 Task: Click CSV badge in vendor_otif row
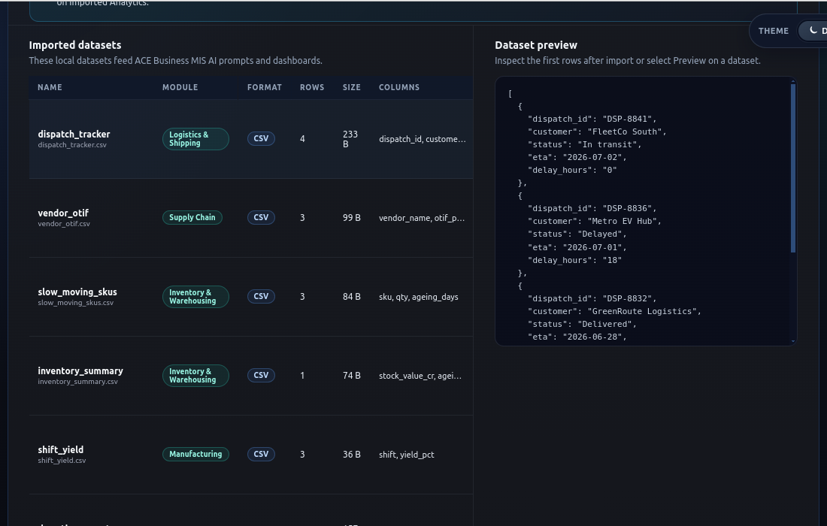point(261,218)
